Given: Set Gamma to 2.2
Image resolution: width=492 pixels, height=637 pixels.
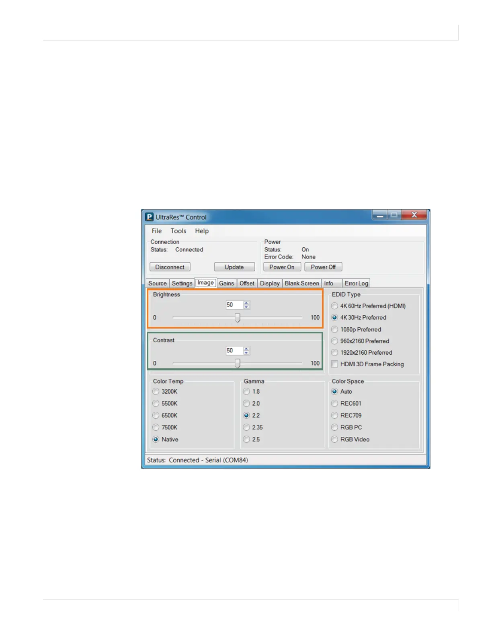Looking at the screenshot, I should tap(252, 415).
